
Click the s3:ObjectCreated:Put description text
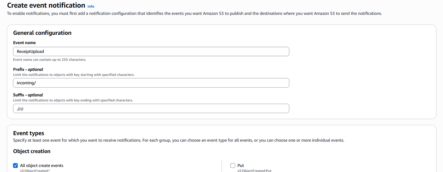(x=254, y=170)
